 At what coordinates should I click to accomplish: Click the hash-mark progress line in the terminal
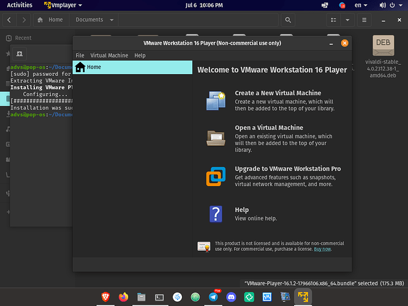tap(42, 101)
